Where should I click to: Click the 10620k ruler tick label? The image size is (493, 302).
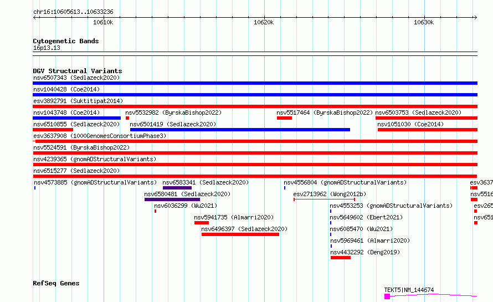[264, 22]
